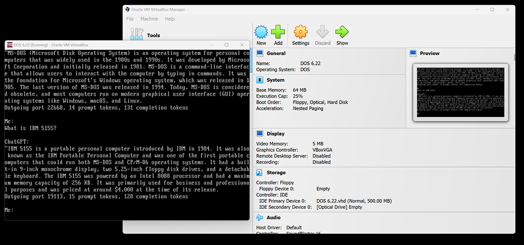The height and width of the screenshot is (245, 524).
Task: Click the chip icon beside the System header
Action: [x=260, y=80]
